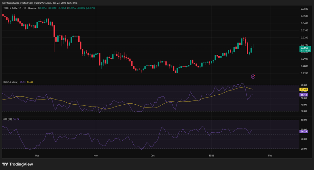Click the purple RSI value tag 55.13

[x=304, y=95]
